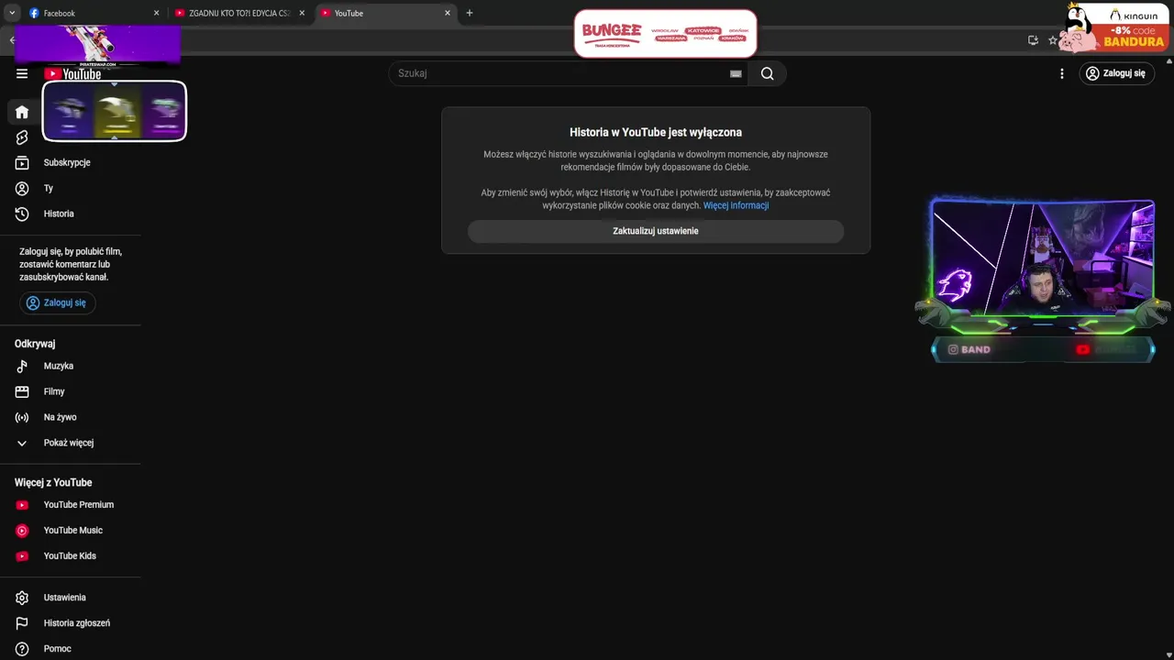Open the three-dot settings menu

1062,74
